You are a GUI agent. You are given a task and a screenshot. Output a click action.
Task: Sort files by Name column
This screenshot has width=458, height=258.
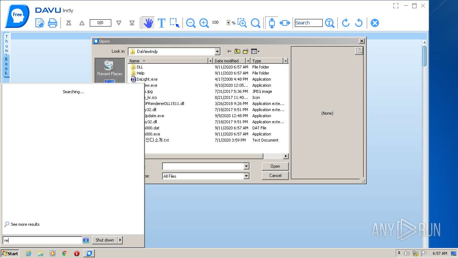click(168, 61)
